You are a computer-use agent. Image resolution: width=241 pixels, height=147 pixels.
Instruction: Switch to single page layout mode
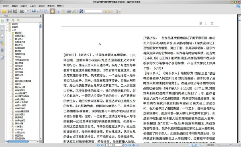tap(190, 145)
